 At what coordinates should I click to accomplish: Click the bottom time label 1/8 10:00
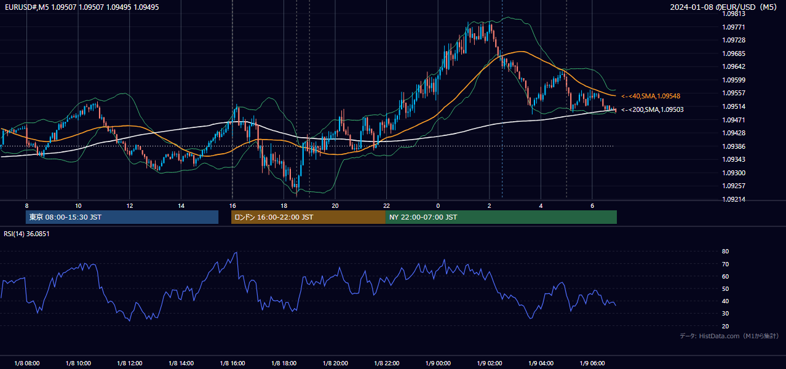(79, 363)
